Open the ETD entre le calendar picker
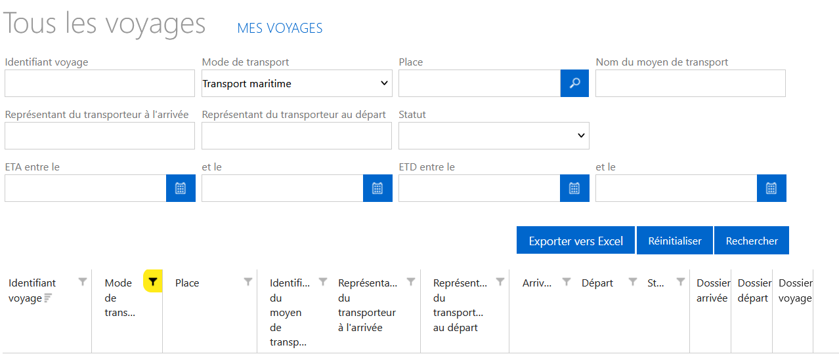 pyautogui.click(x=574, y=188)
